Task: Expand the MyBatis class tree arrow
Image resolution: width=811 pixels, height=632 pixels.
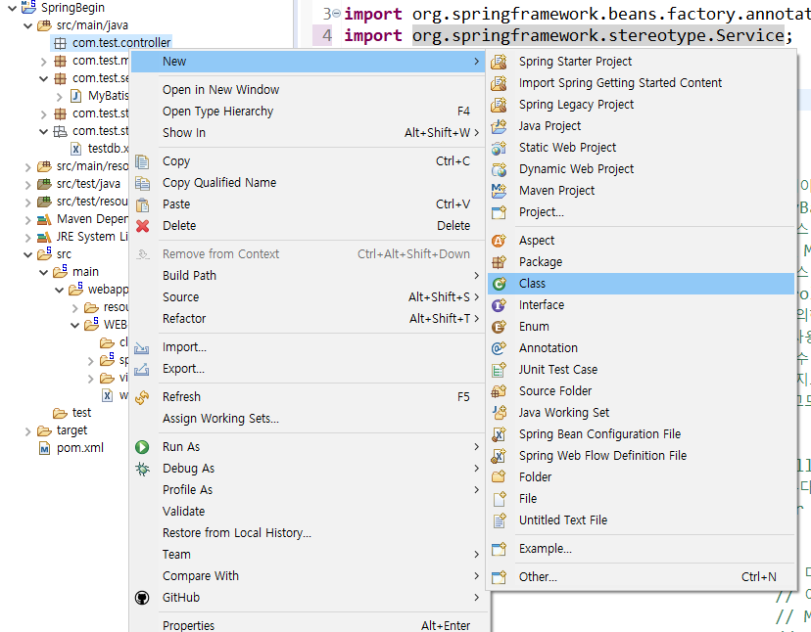Action: pyautogui.click(x=60, y=96)
